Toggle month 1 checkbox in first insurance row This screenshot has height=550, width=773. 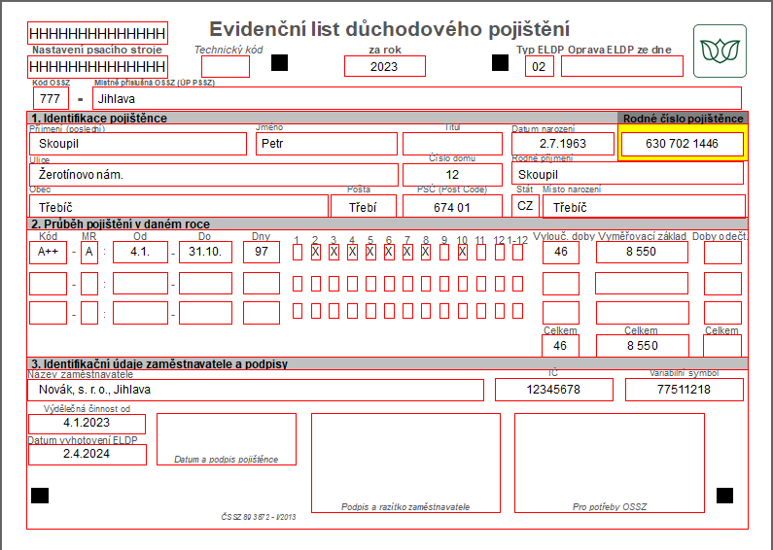pos(298,253)
